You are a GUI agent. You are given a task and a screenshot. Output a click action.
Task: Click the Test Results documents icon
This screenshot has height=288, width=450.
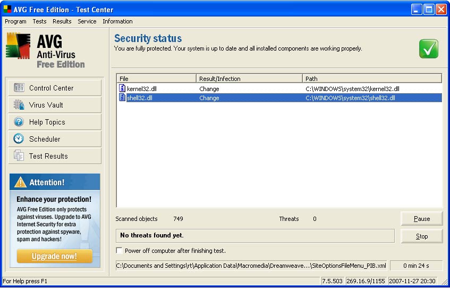point(19,155)
